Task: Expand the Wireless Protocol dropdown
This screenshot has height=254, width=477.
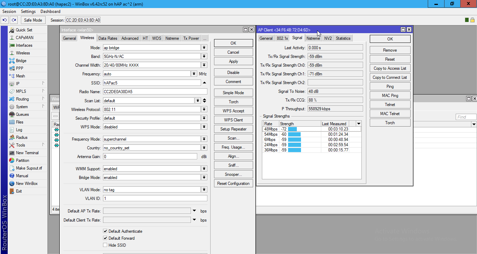Action: [x=204, y=110]
